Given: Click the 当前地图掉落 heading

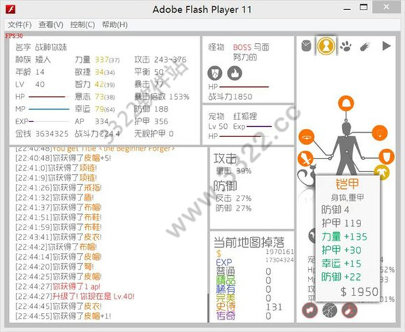Looking at the screenshot, I should 249,242.
